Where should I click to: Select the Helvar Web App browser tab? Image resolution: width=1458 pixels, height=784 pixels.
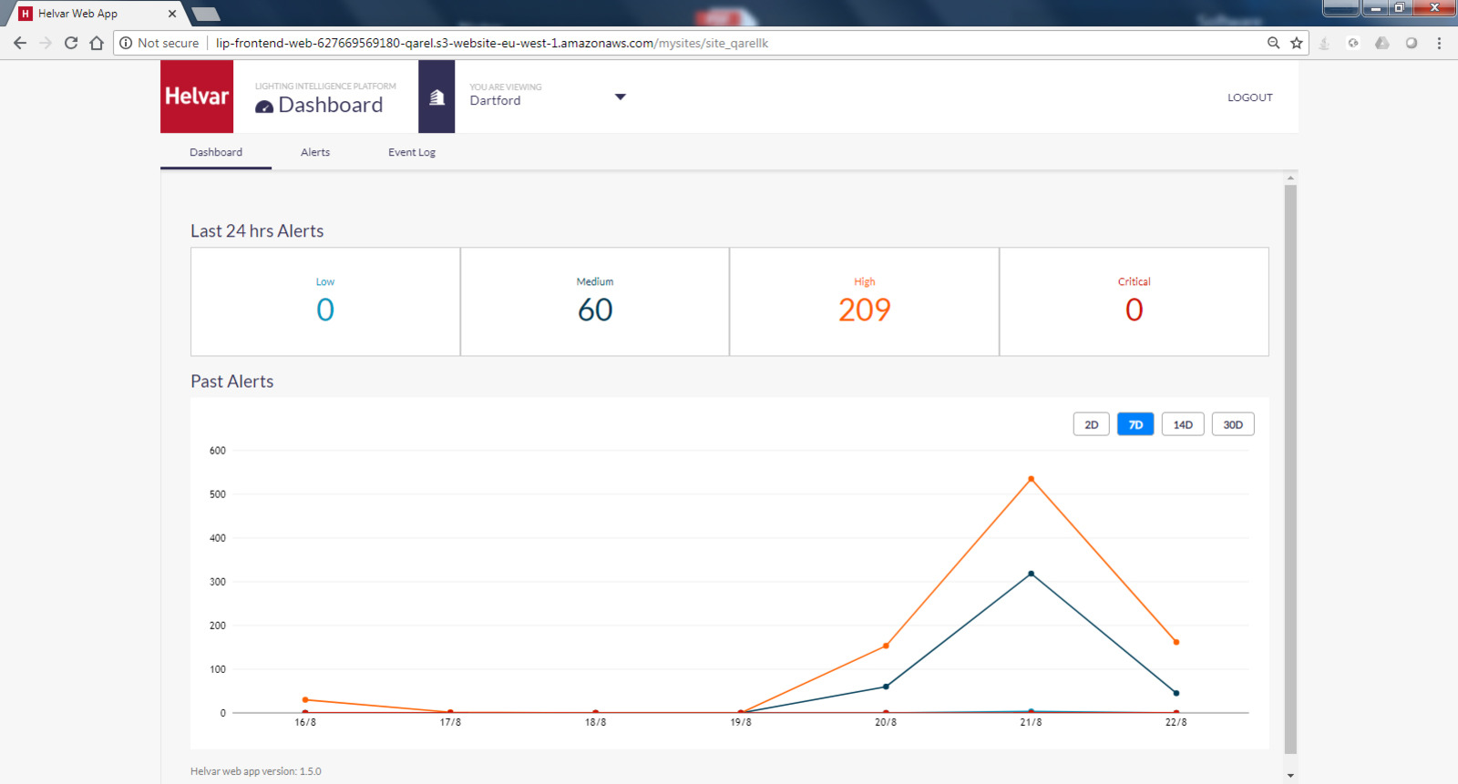(x=95, y=14)
